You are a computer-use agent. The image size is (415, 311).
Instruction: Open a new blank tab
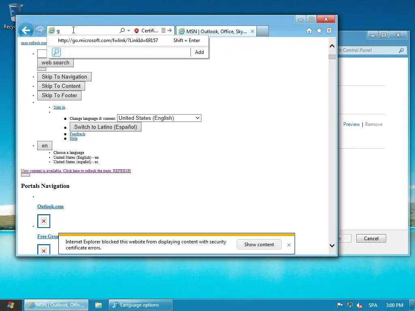[x=263, y=31]
